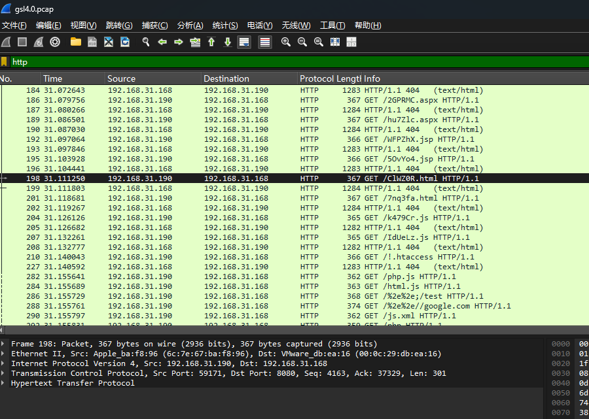Click the start capture shark fin icon
The image size is (589, 419).
6,42
